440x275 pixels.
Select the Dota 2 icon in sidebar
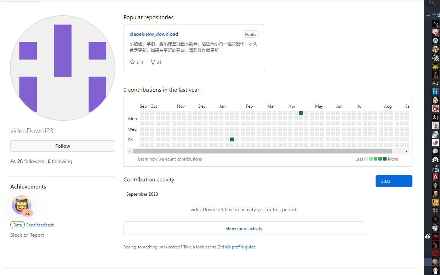(x=435, y=253)
